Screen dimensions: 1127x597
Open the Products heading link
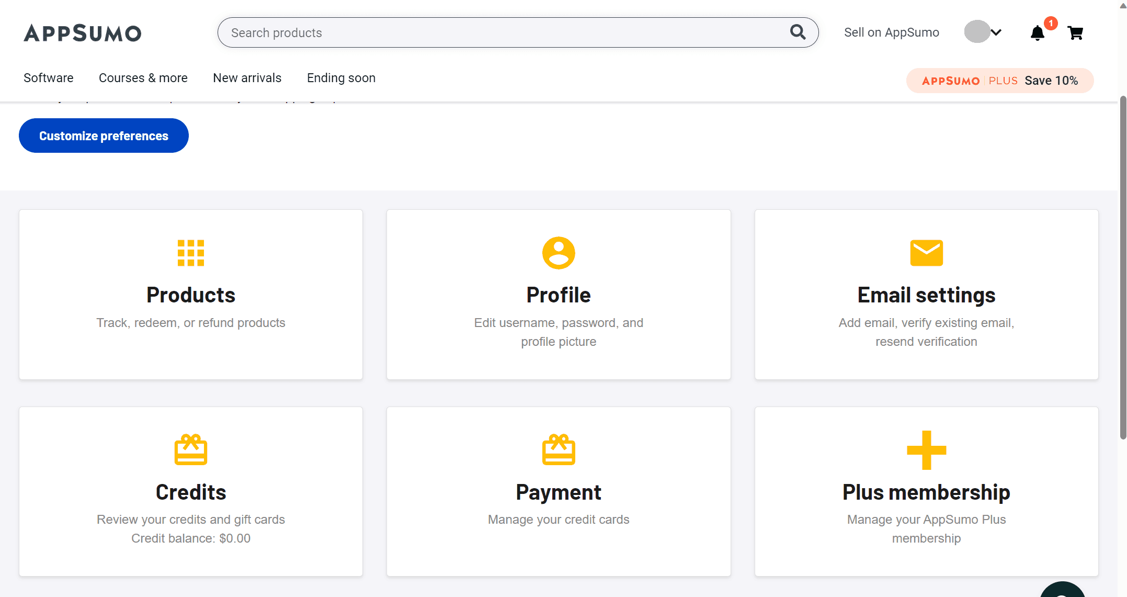[x=191, y=295]
